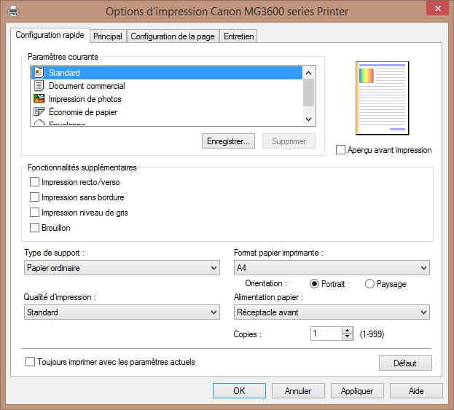Image resolution: width=454 pixels, height=410 pixels.
Task: Click the Standard profile icon
Action: tap(39, 73)
